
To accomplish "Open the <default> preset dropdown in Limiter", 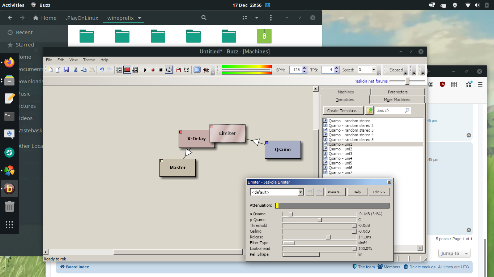I will [x=301, y=192].
